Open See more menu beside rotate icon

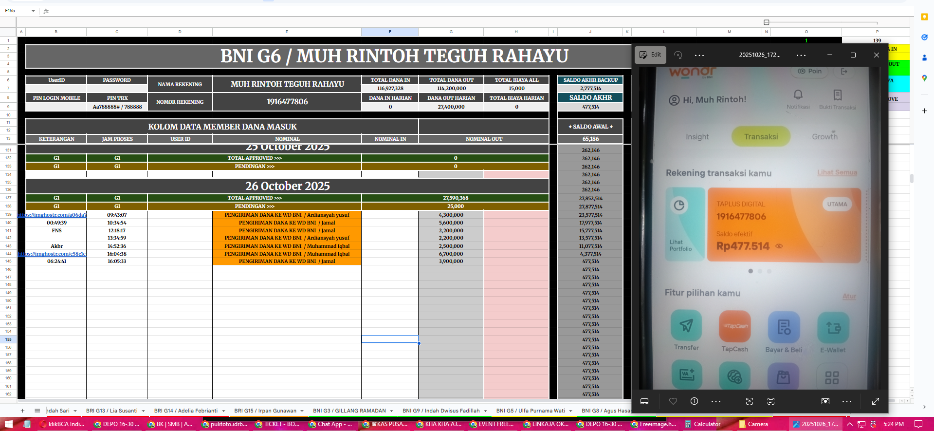pos(699,55)
